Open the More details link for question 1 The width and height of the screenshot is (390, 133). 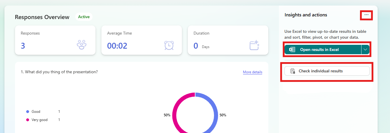(x=252, y=72)
